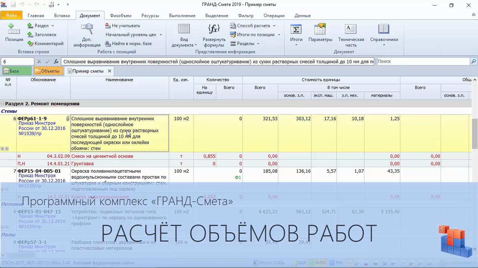Toggle the Не учитывать option
This screenshot has height=268, width=478.
click(122, 26)
